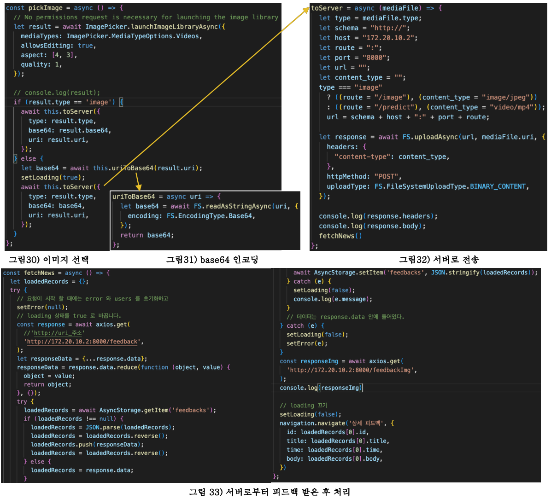Click the 'fetchNews()' call in toServer
This screenshot has height=499, width=551.
pos(340,236)
